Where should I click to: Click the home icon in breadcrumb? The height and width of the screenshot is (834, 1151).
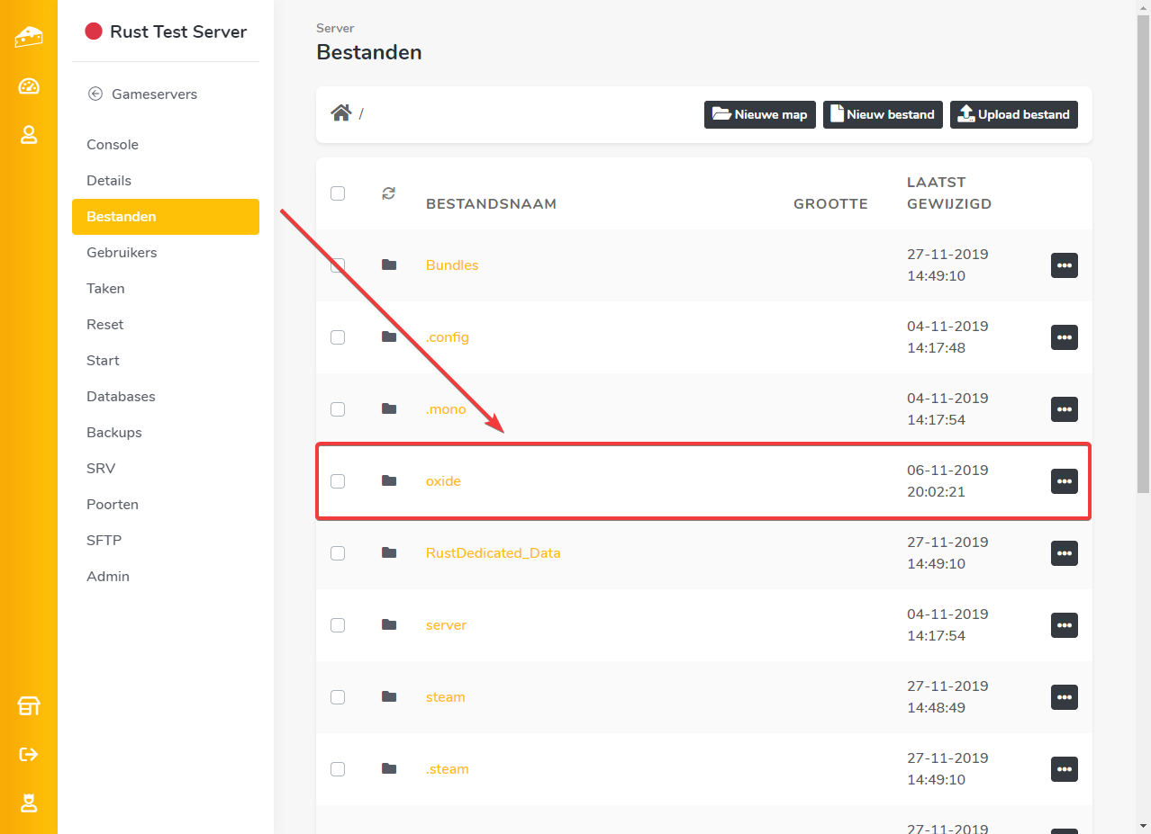coord(340,113)
